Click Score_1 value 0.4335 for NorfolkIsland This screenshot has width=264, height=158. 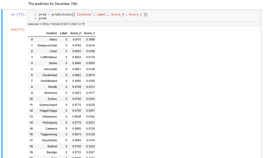[x=90, y=81]
